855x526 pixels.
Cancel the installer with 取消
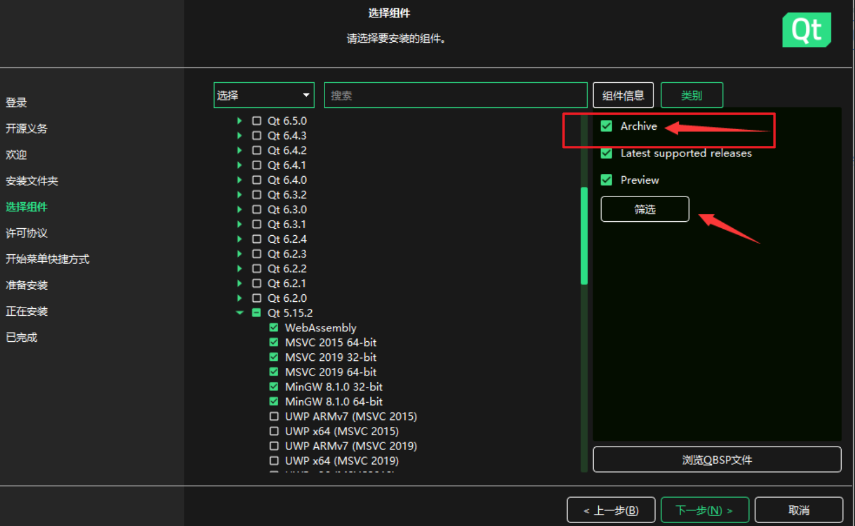pos(799,510)
